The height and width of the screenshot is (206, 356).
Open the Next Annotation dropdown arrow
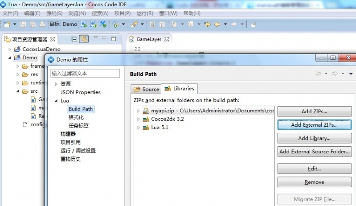tap(182, 24)
